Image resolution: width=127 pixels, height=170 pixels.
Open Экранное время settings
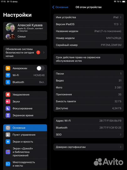pyautogui.click(x=25, y=115)
